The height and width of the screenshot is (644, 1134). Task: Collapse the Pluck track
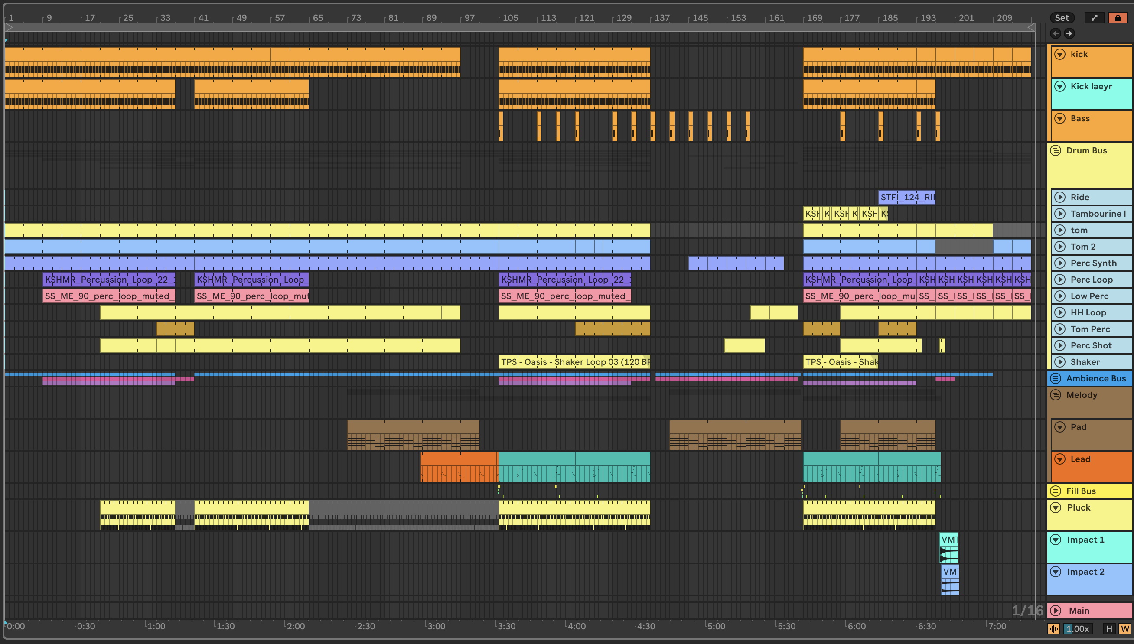coord(1056,508)
